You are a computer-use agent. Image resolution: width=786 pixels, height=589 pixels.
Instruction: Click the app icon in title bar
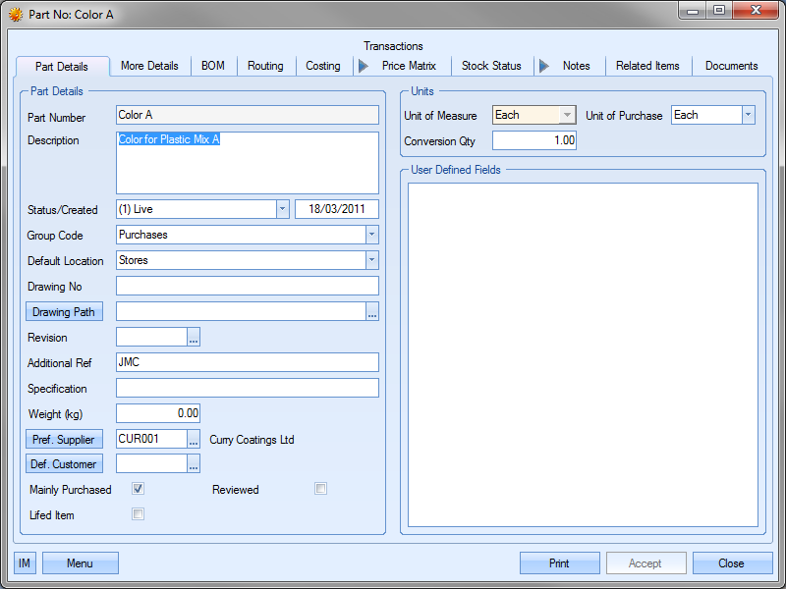click(16, 15)
